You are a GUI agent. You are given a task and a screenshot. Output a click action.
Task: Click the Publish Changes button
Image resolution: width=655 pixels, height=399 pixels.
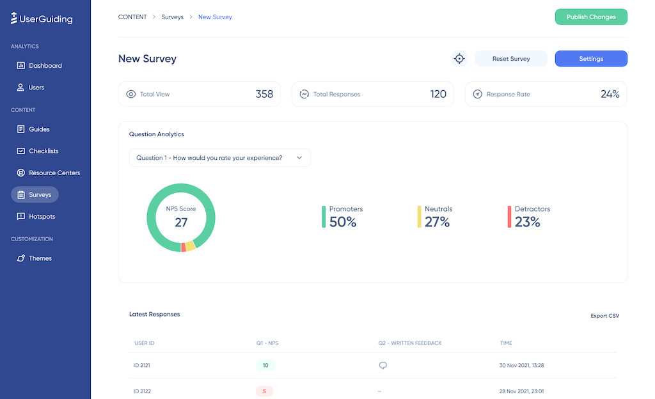[590, 17]
